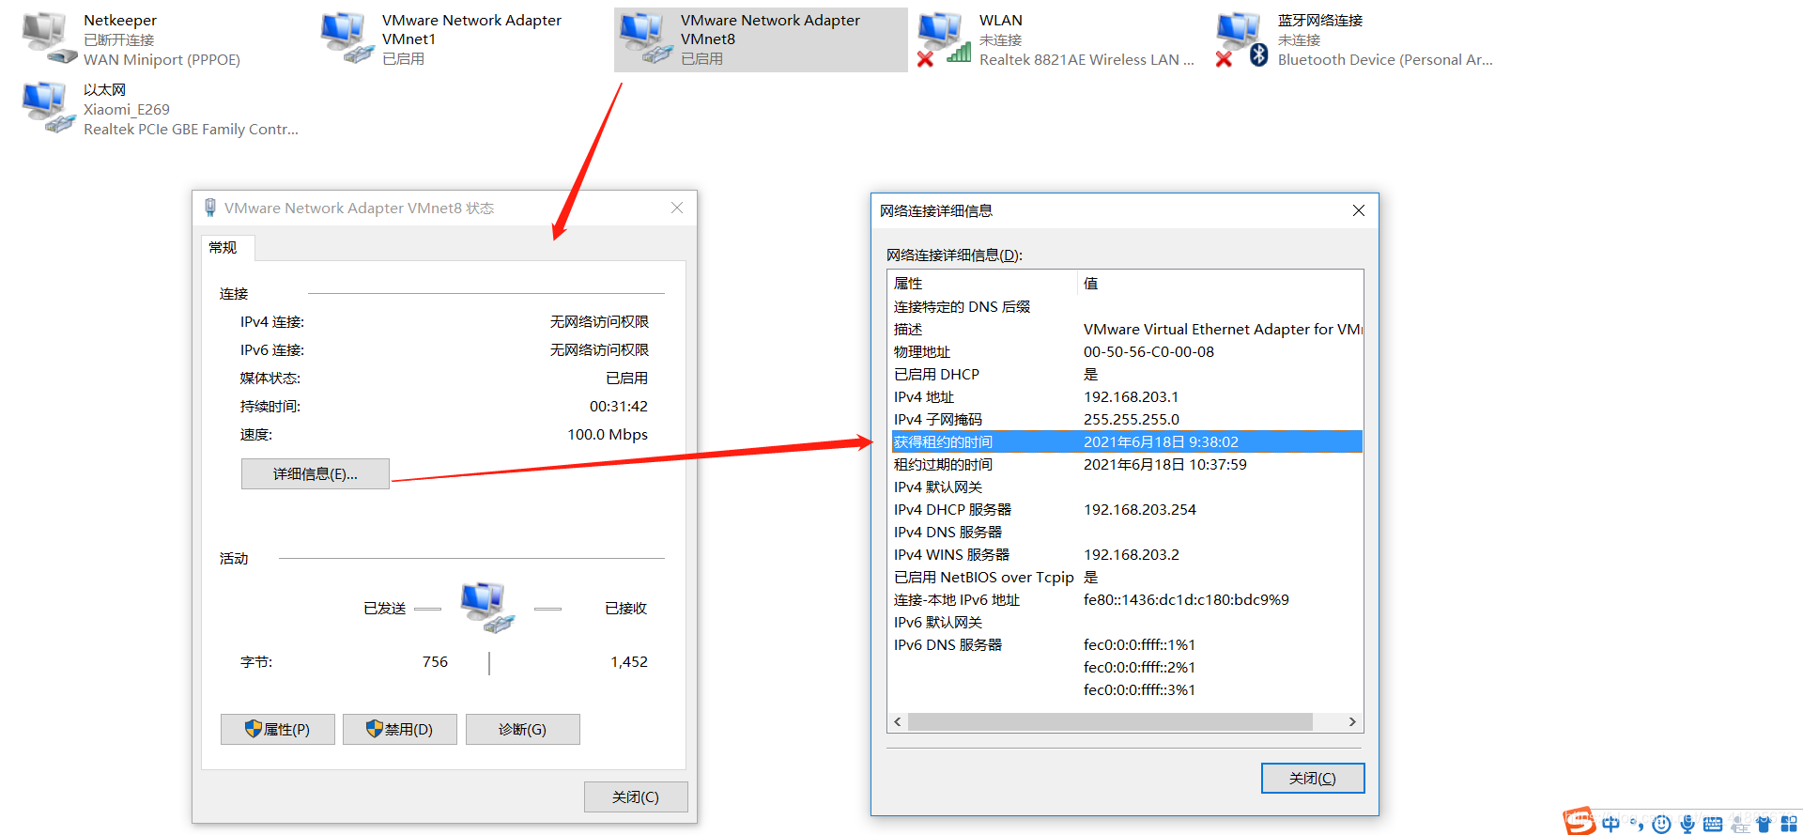Toggle the Sogou punctuation mode icon
This screenshot has height=835, width=1803.
pos(1636,824)
